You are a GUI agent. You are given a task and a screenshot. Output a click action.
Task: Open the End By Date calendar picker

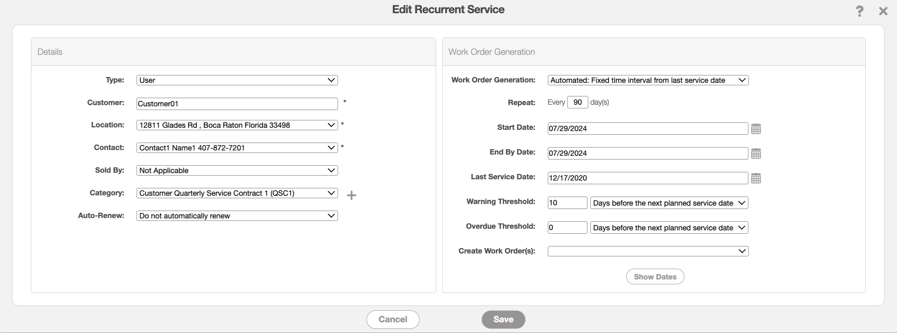click(756, 154)
